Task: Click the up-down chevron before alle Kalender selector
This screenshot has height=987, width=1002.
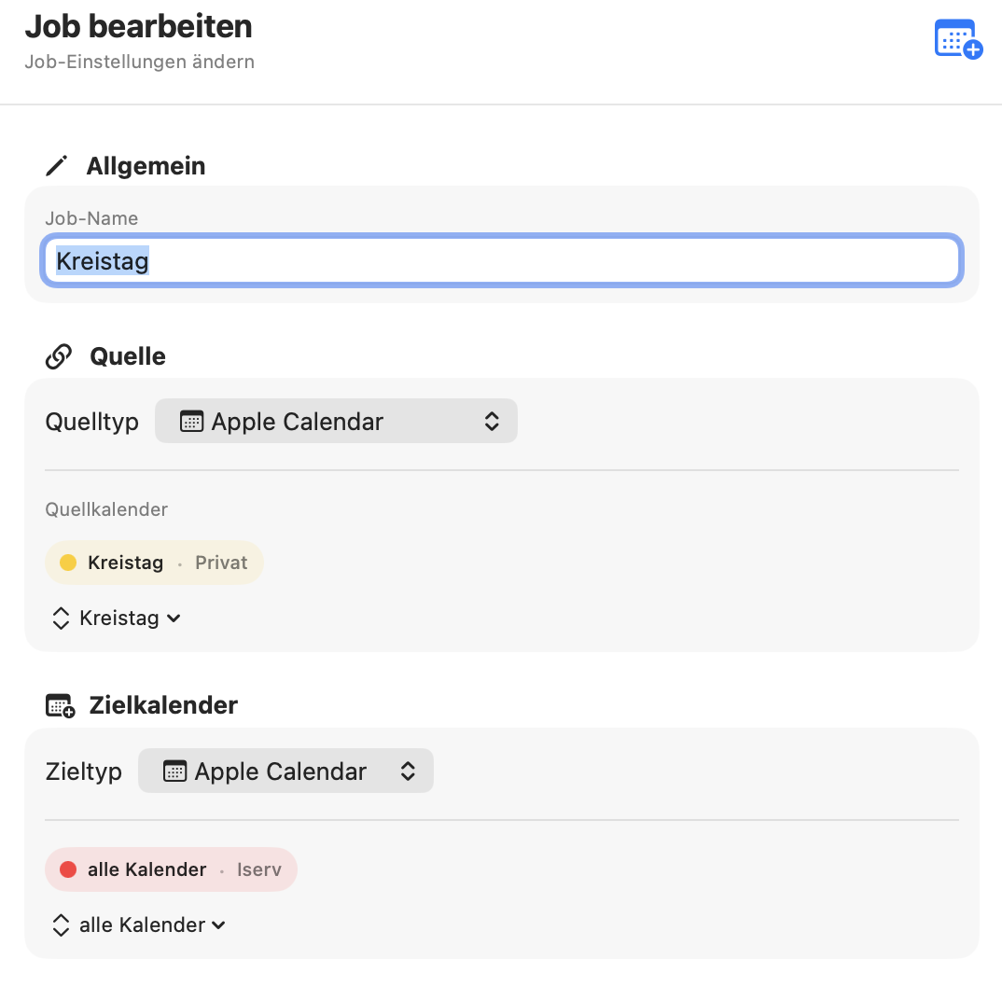Action: click(x=60, y=924)
